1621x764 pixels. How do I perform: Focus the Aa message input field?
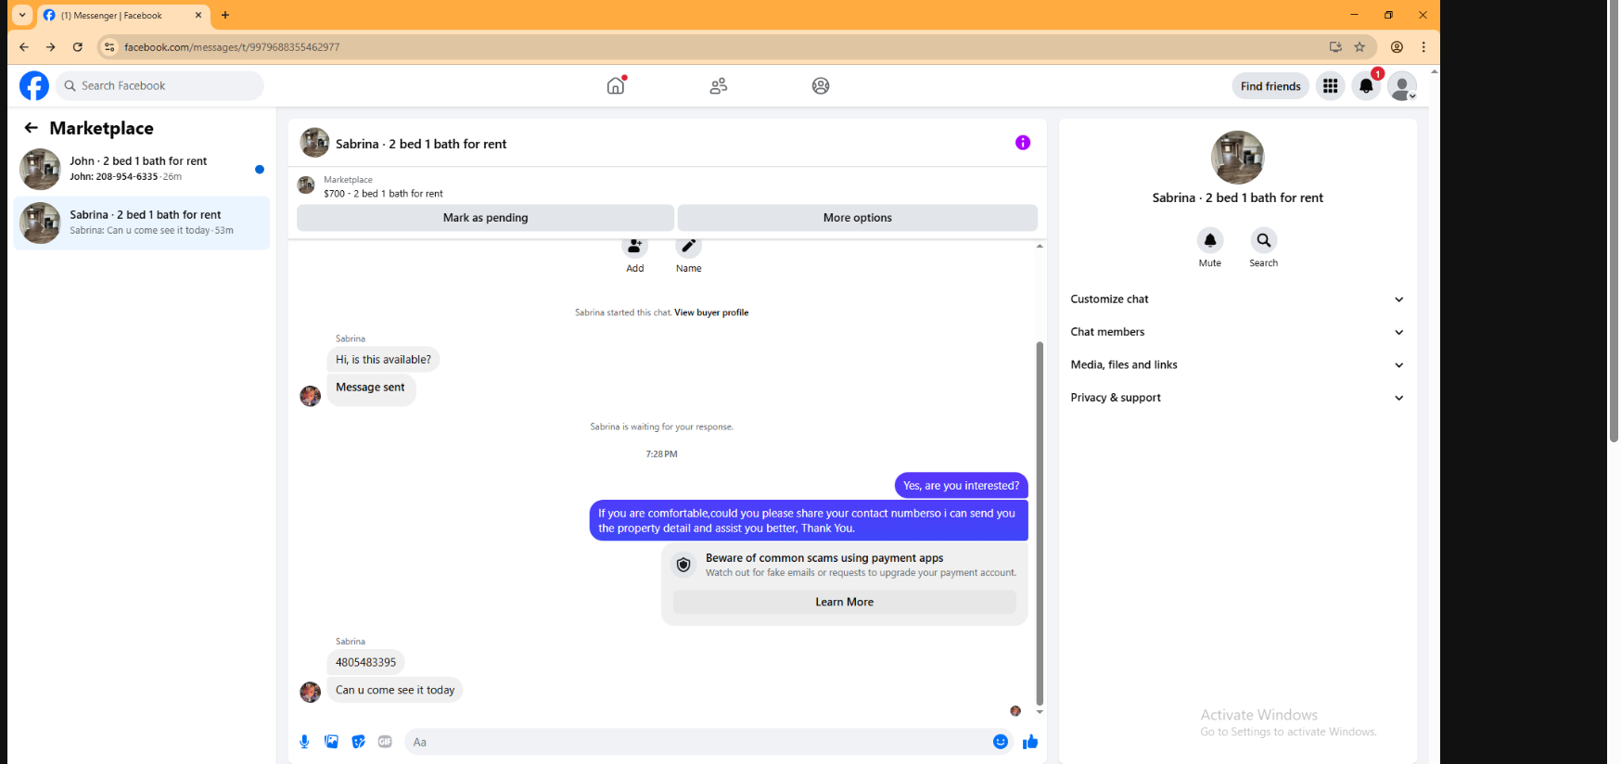tap(696, 742)
